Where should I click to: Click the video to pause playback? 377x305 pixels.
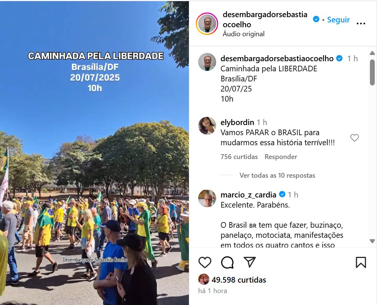click(94, 153)
